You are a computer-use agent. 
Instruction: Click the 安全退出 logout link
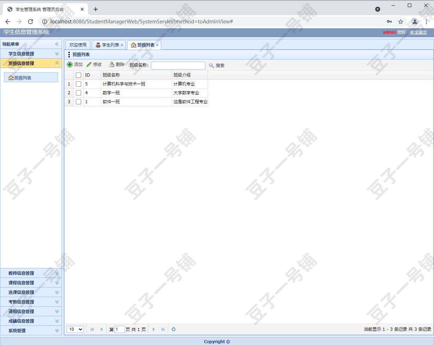[418, 32]
